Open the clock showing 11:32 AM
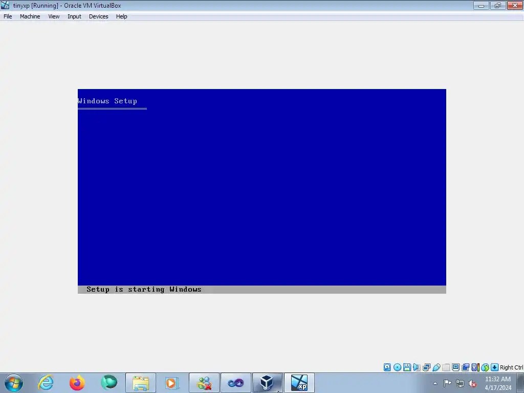Image resolution: width=524 pixels, height=393 pixels. (x=497, y=383)
